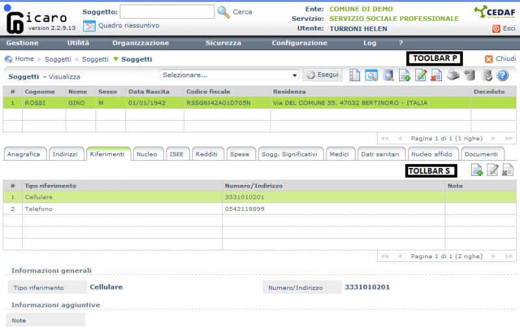The width and height of the screenshot is (520, 327).
Task: Open the Nucleo affido tab
Action: tap(433, 154)
